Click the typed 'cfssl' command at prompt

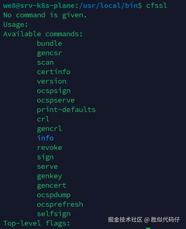[157, 6]
